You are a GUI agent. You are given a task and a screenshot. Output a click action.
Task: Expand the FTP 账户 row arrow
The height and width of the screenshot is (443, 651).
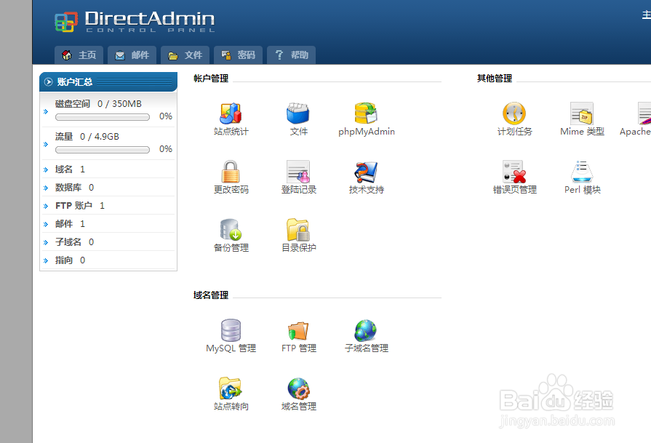[46, 206]
